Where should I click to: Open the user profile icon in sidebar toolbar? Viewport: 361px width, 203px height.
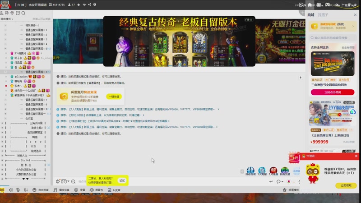point(2,13)
